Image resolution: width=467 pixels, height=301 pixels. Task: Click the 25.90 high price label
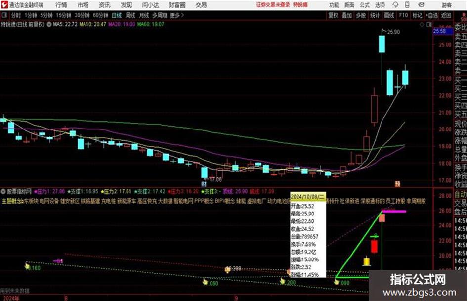[x=394, y=32]
